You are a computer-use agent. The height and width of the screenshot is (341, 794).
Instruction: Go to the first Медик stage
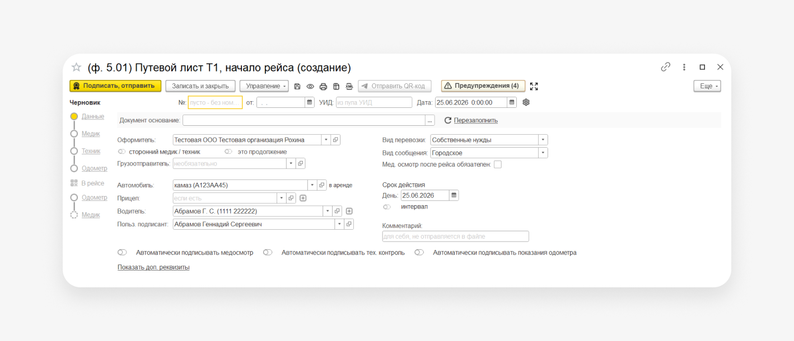point(91,134)
